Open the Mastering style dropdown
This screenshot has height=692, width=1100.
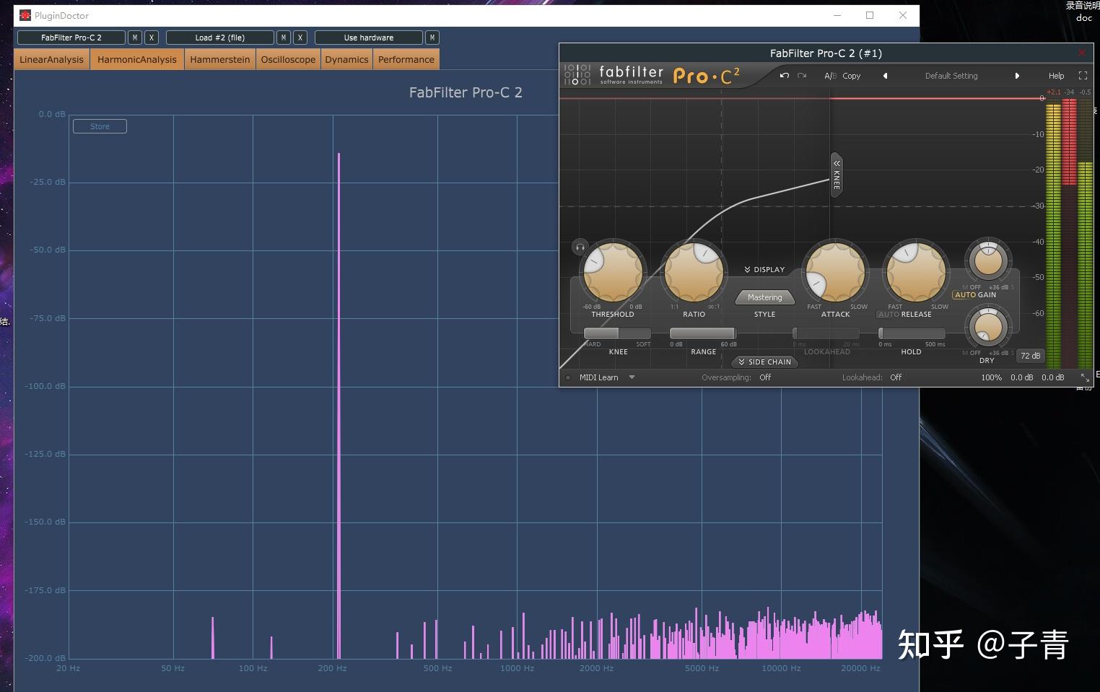tap(764, 297)
